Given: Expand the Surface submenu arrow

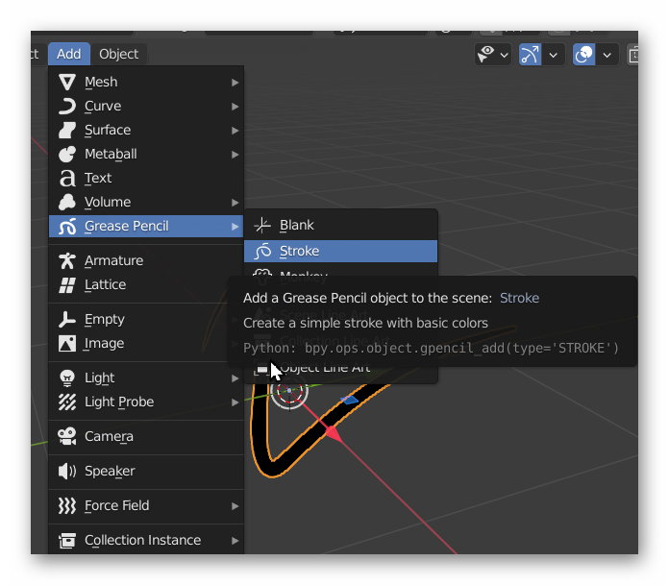Looking at the screenshot, I should [235, 131].
